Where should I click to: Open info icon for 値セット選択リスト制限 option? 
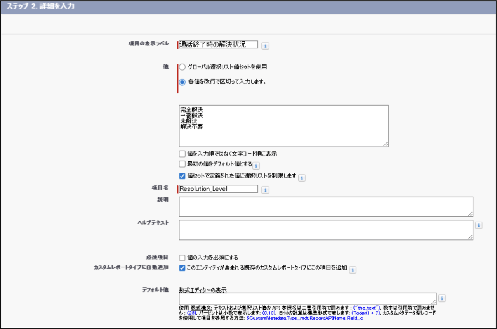point(302,178)
